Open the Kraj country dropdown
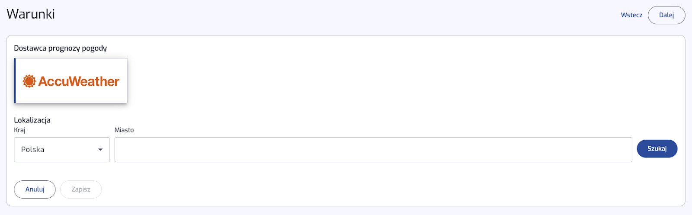This screenshot has height=215, width=692. (62, 150)
